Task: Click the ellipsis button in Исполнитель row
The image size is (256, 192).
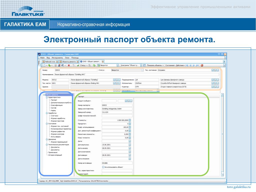Action: (217, 83)
